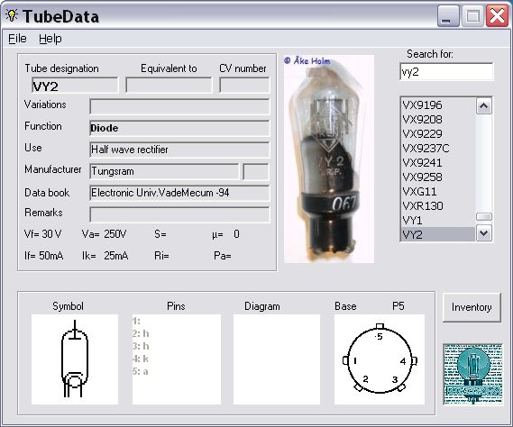Viewport: 513px width, 427px height.
Task: Click the list scroll up arrow
Action: (484, 106)
